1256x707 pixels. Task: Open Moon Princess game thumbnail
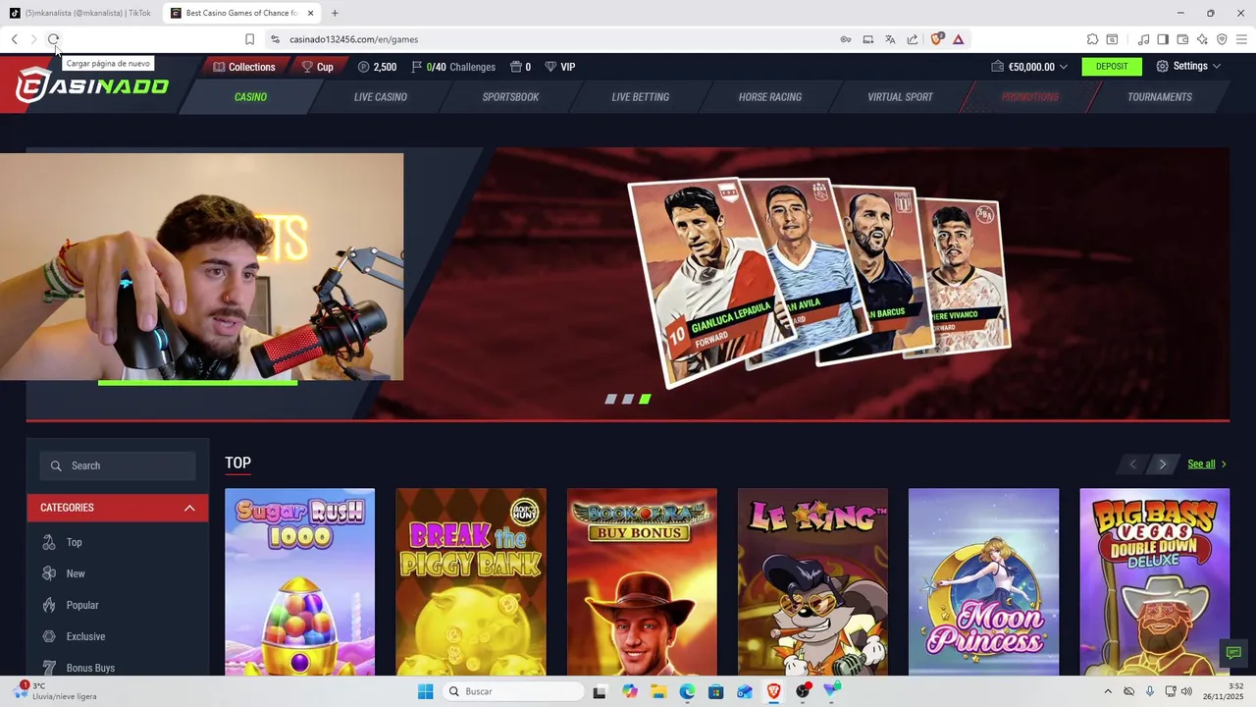[983, 582]
